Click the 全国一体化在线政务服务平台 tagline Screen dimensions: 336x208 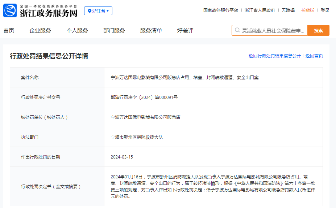point(49,6)
